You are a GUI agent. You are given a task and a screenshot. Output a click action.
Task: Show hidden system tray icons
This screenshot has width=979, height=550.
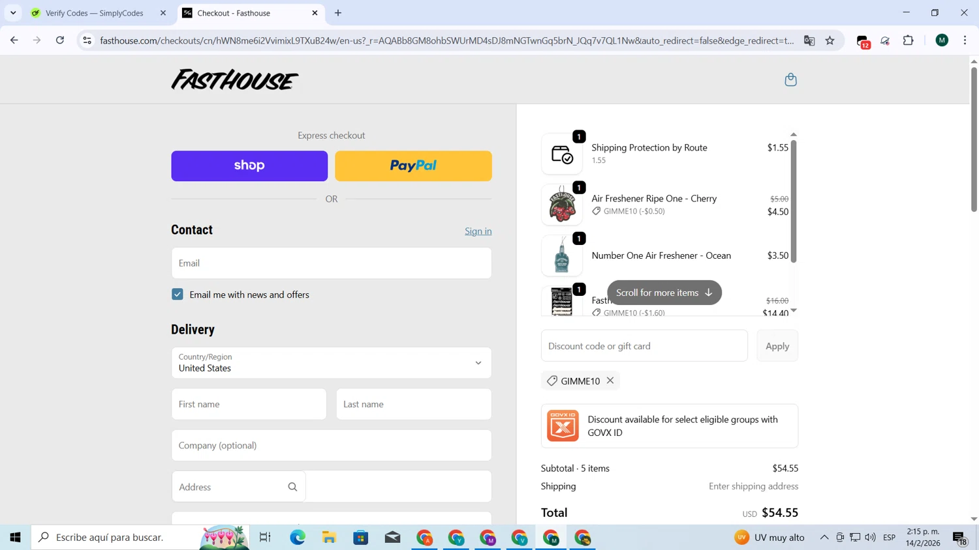[824, 538]
